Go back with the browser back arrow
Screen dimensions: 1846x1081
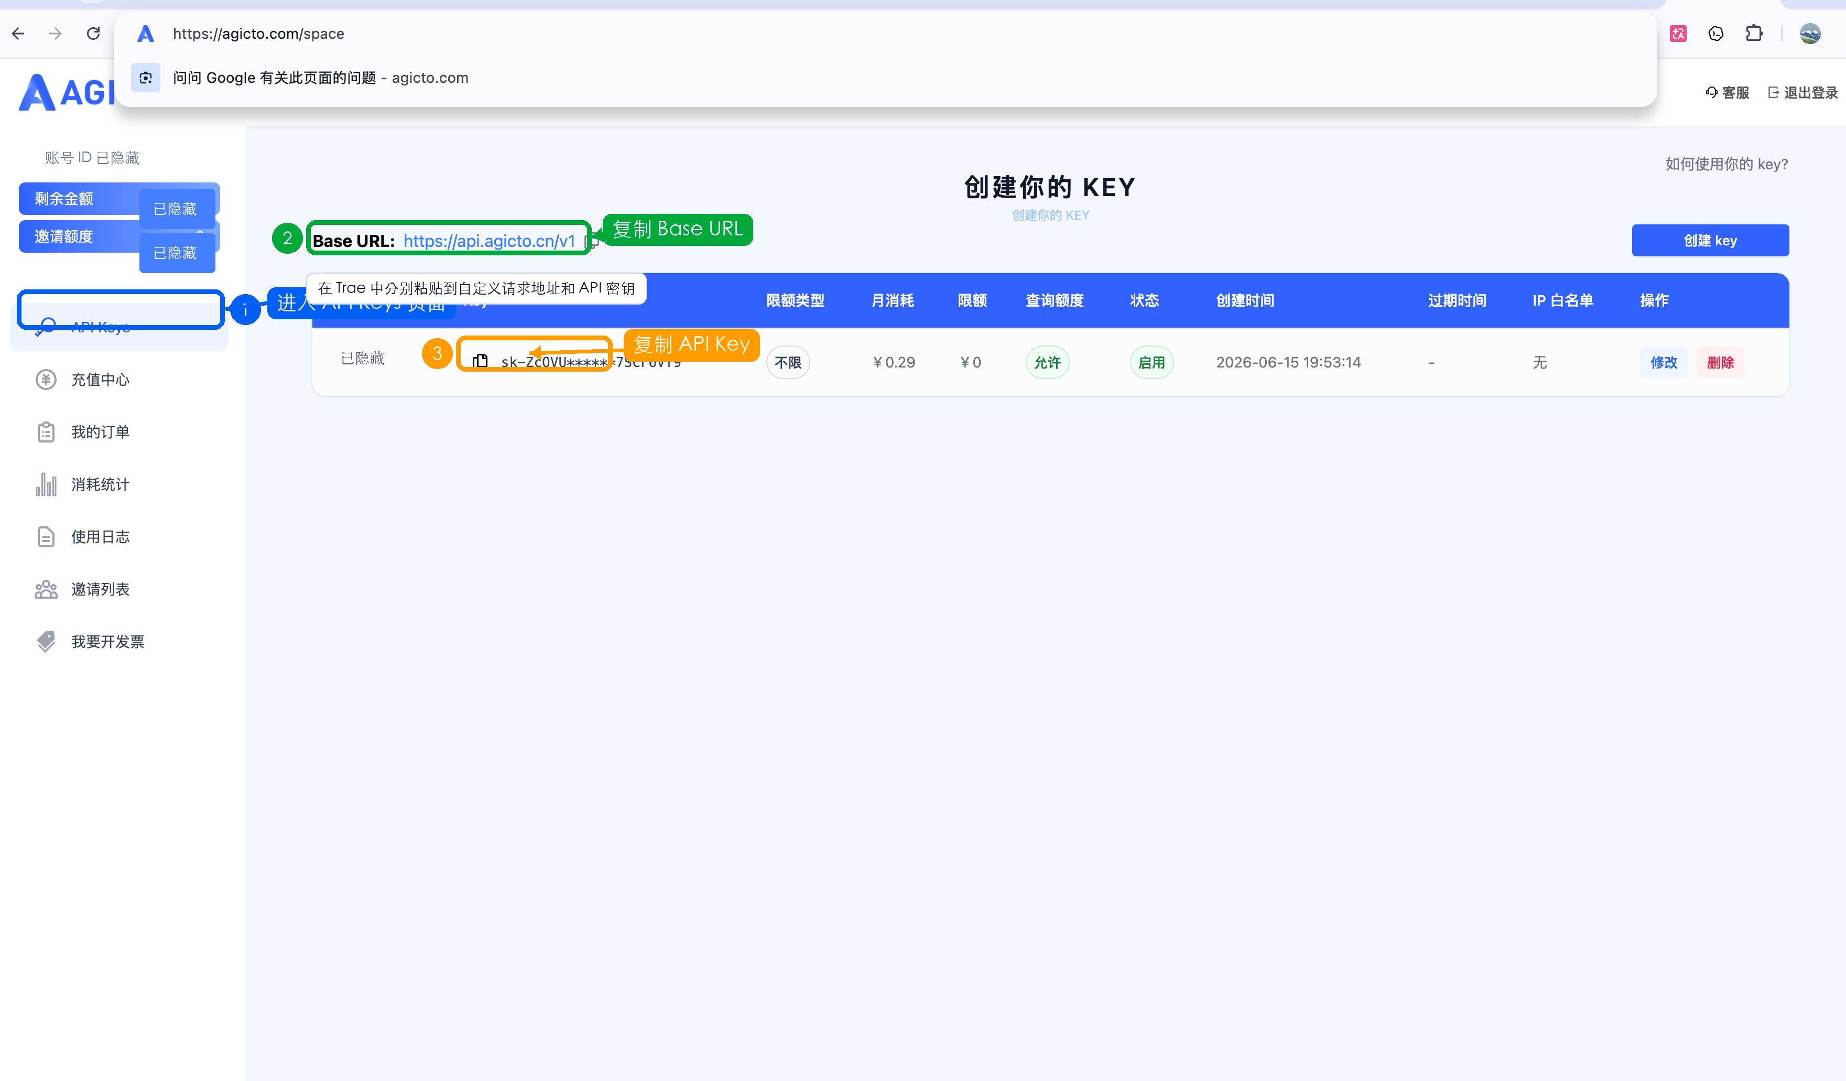[19, 34]
